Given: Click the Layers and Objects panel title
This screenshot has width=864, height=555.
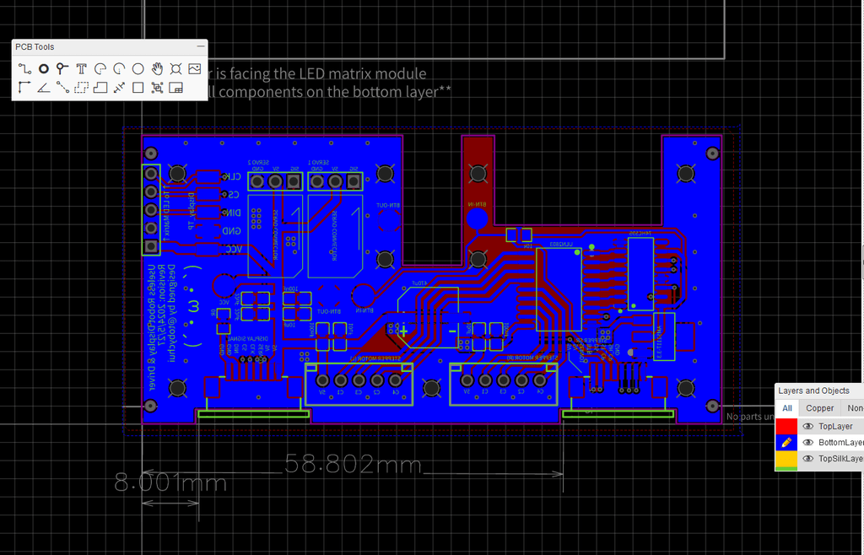Looking at the screenshot, I should click(813, 391).
